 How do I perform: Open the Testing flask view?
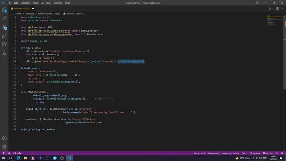tap(4, 53)
